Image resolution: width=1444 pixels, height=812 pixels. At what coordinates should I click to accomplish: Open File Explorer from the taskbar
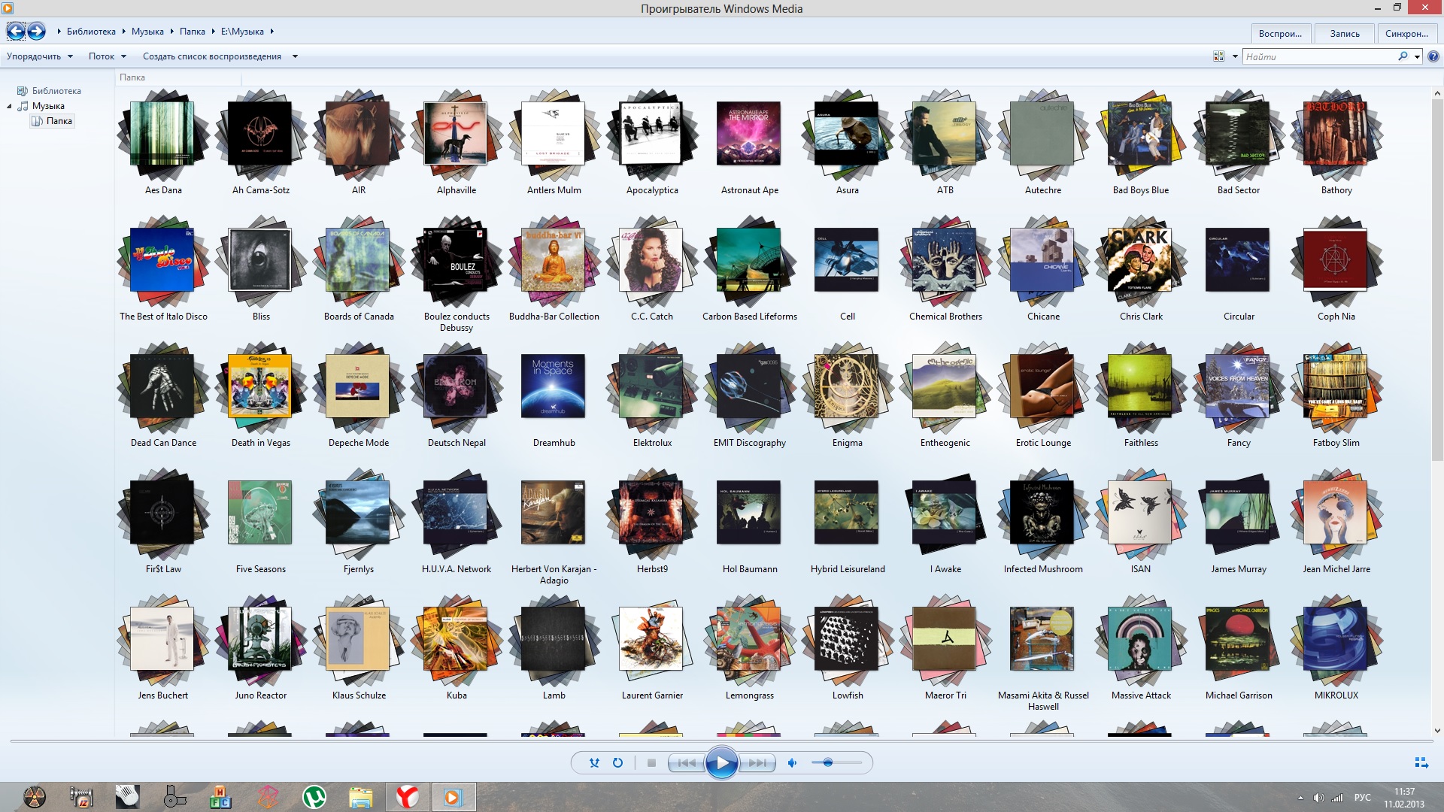360,797
